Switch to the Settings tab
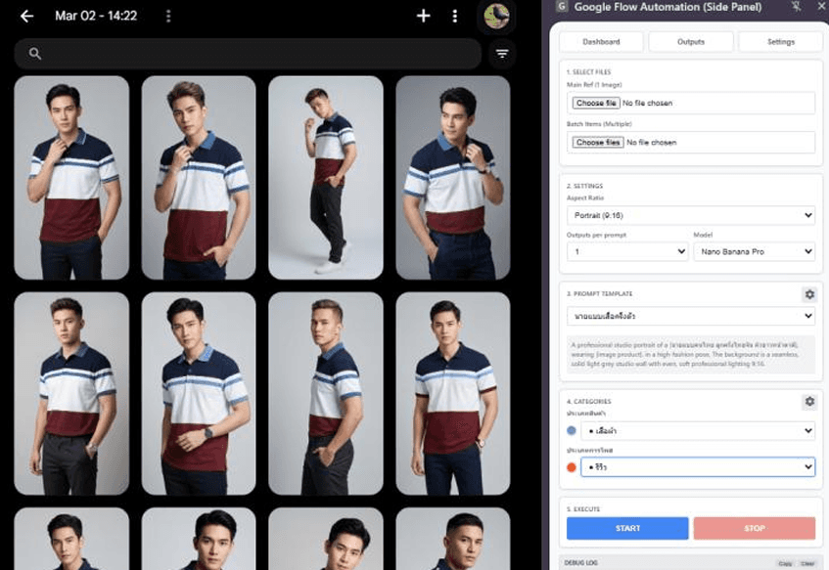This screenshot has height=570, width=829. coord(781,42)
